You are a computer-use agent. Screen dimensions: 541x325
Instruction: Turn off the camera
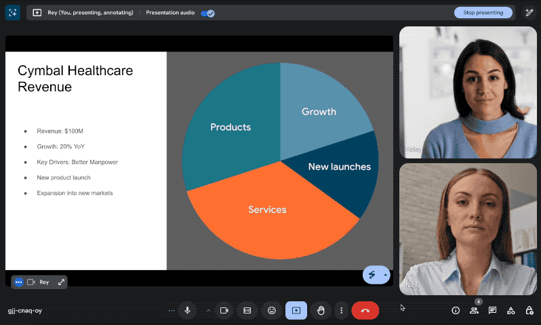(224, 310)
